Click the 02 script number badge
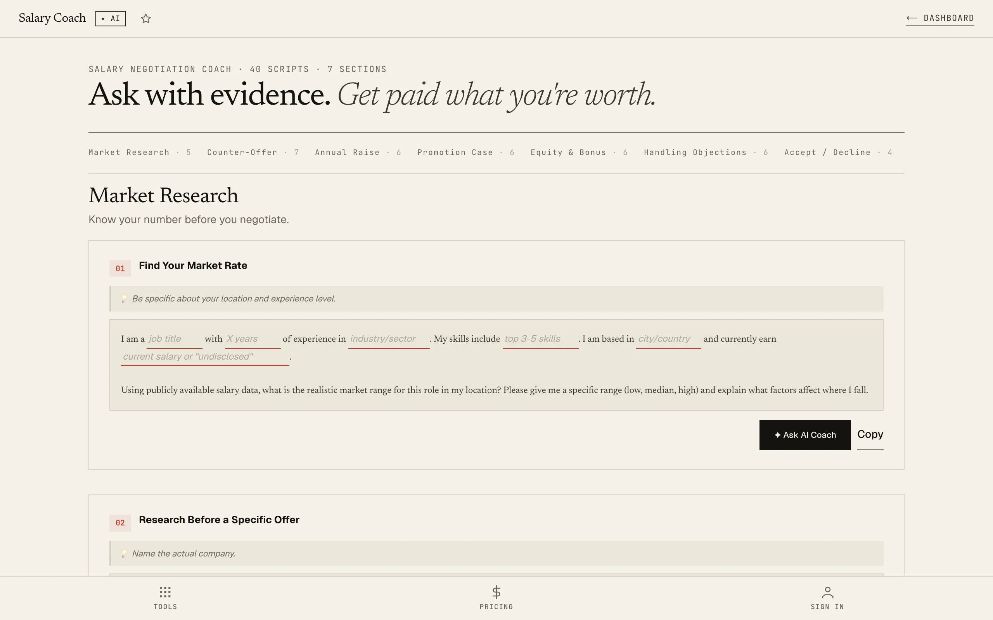The image size is (993, 620). [120, 523]
